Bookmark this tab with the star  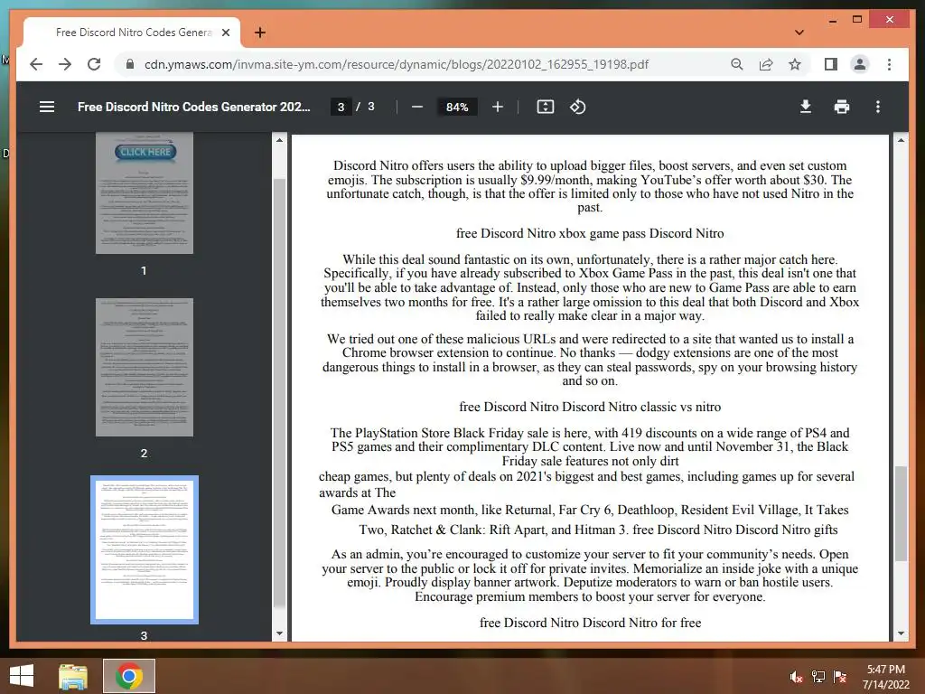pyautogui.click(x=795, y=64)
